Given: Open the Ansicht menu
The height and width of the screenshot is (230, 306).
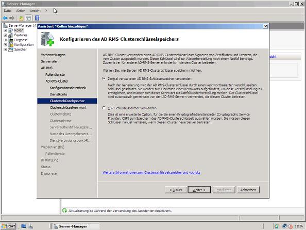Looking at the screenshot, I should click(36, 11).
